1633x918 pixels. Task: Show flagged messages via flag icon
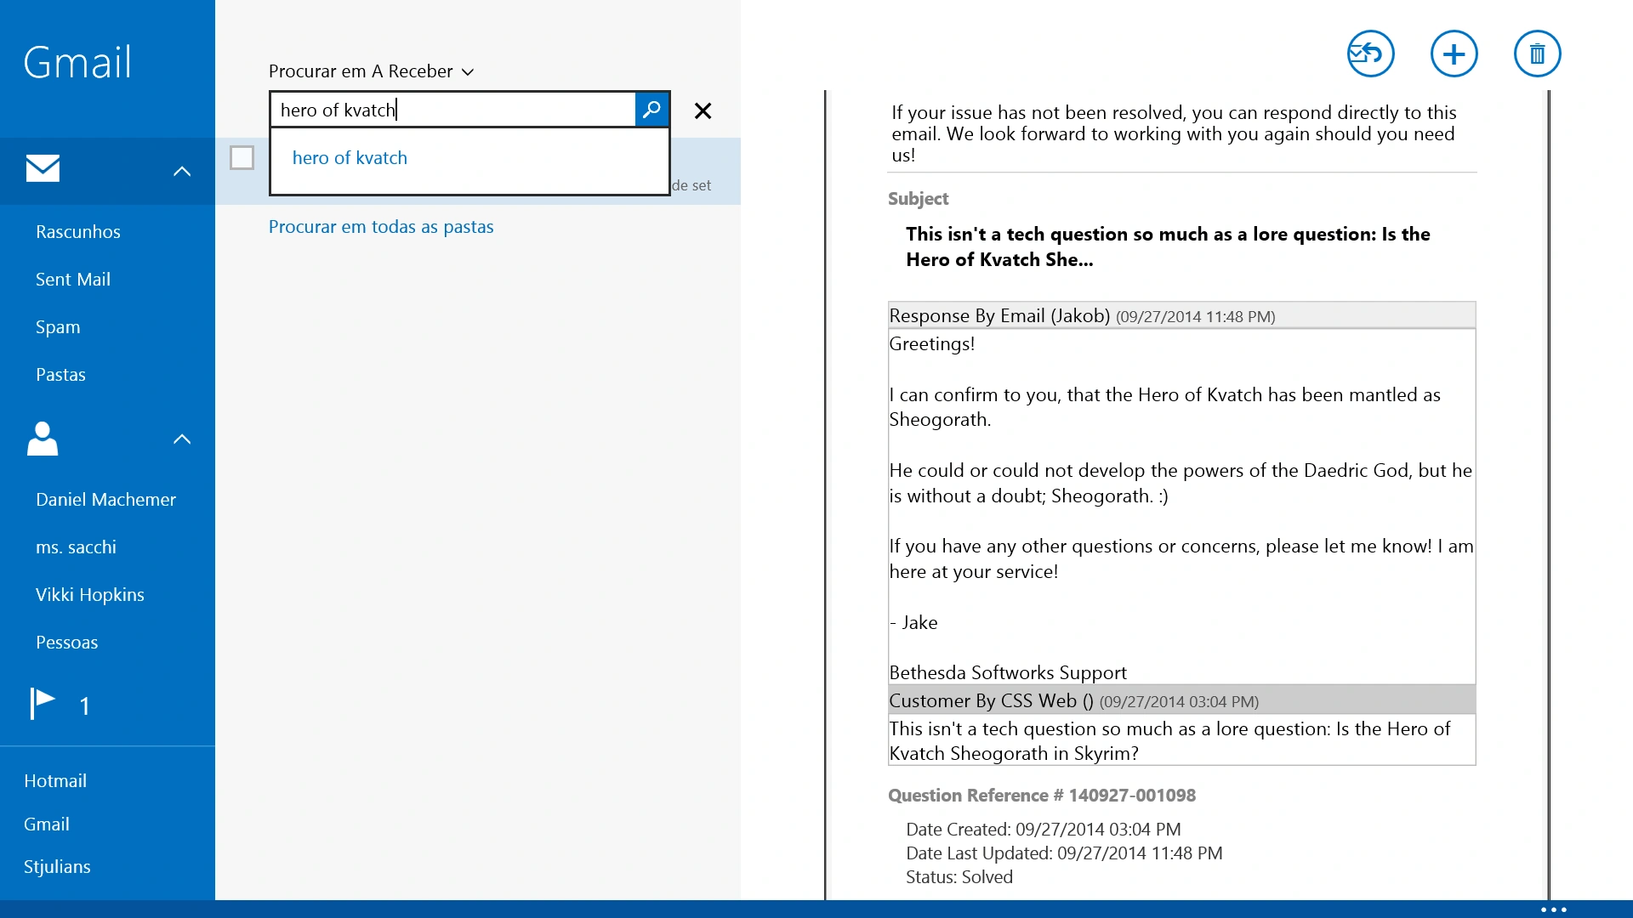(x=43, y=704)
